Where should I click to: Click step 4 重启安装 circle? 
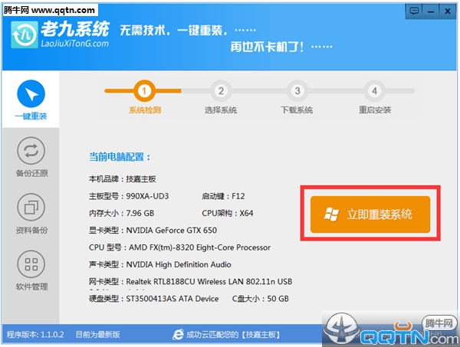[x=374, y=91]
